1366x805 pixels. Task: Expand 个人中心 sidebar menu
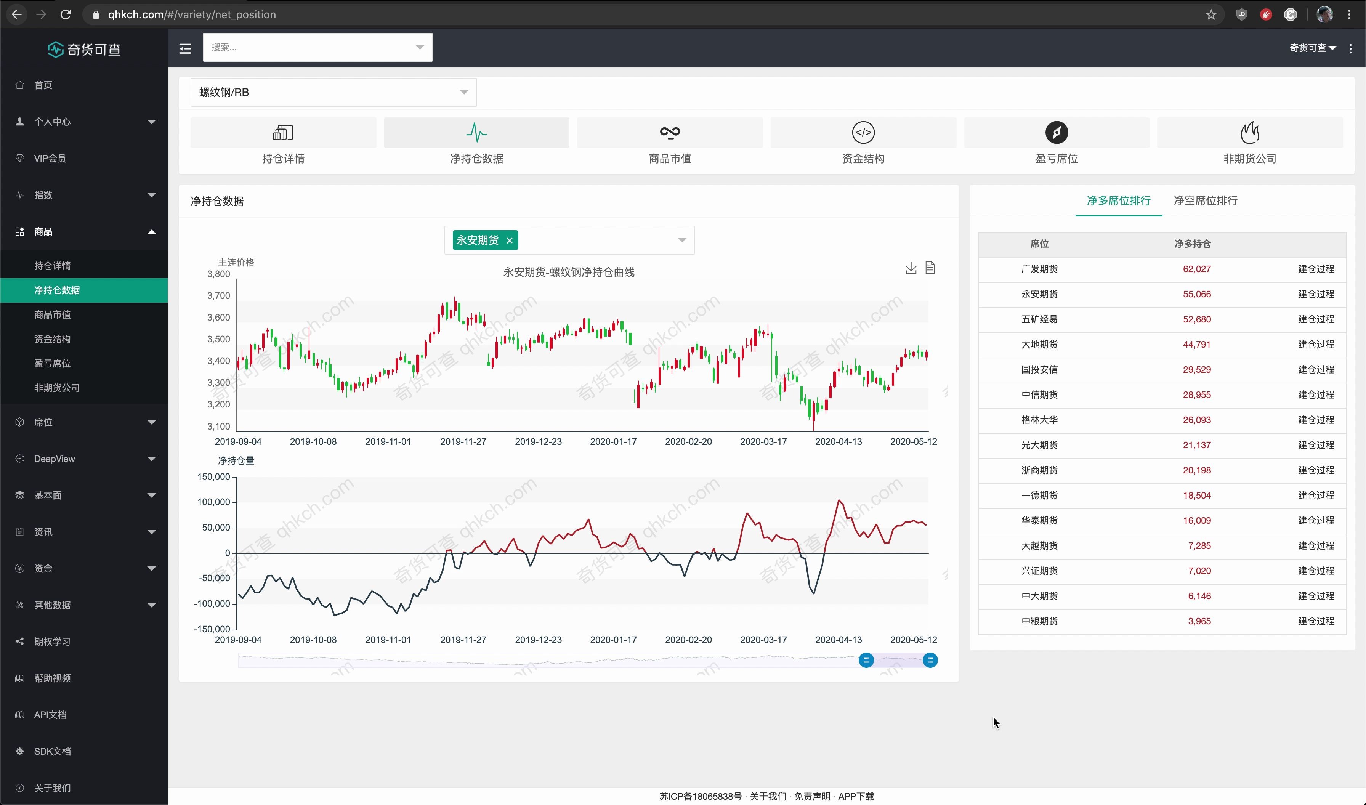tap(84, 122)
